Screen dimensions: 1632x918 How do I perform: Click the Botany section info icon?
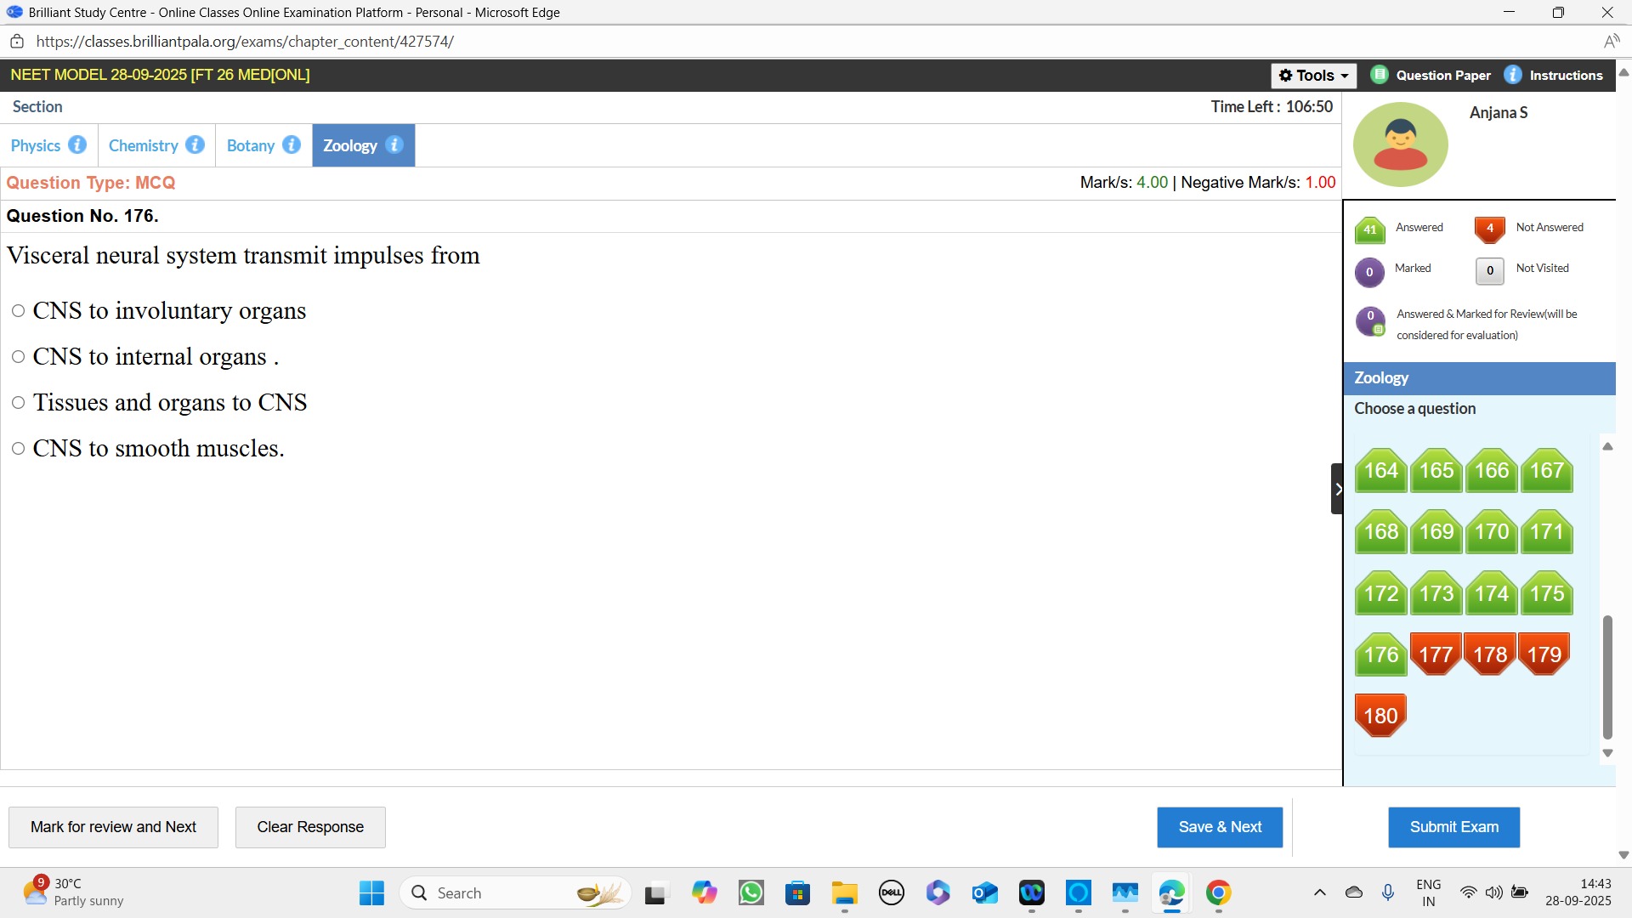point(292,144)
